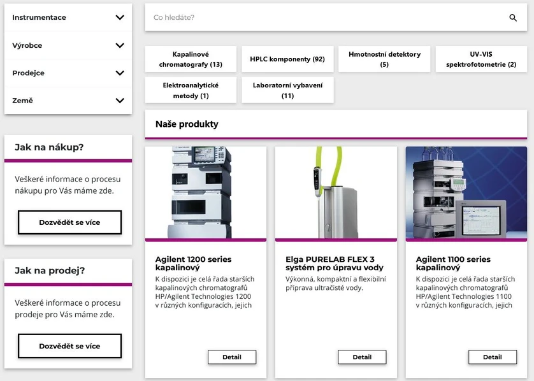534x381 pixels.
Task: Expand the Země filter
Action: 68,101
